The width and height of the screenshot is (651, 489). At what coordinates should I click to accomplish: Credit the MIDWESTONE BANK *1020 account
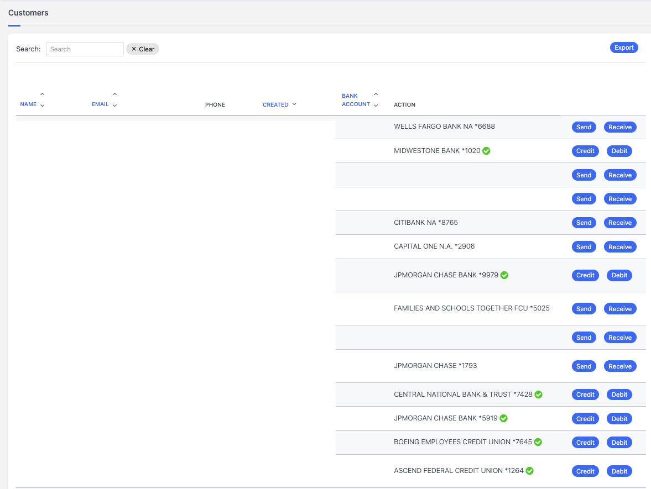[585, 151]
